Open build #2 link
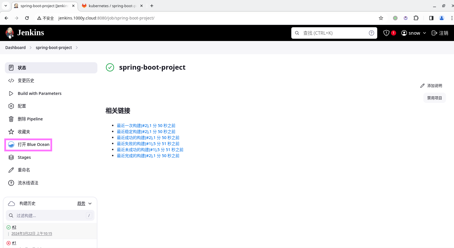Screen dimensions: 454x248 14,227
